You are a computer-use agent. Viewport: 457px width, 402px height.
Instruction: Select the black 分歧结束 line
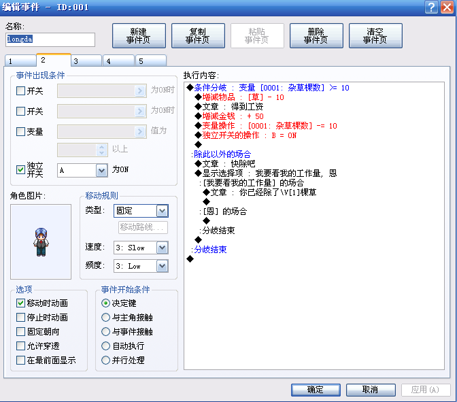(x=218, y=231)
